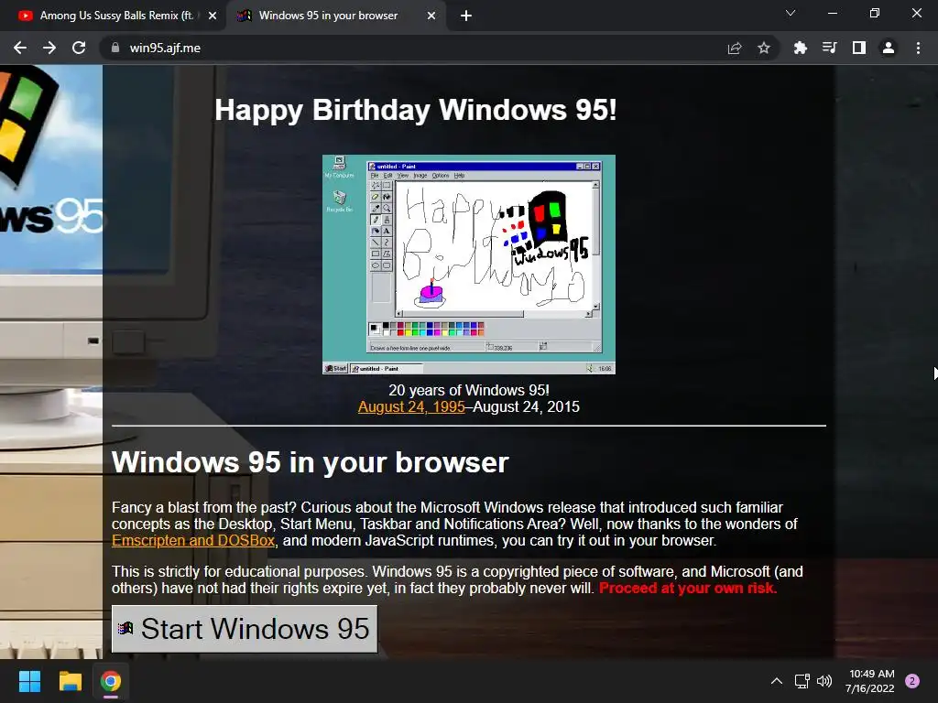Close the Windows 95 in your browser tab

[x=431, y=16]
